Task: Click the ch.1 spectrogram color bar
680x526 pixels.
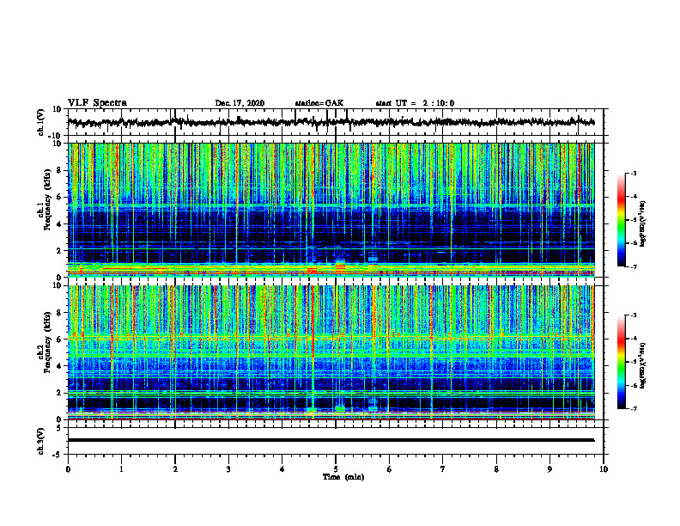Action: tap(621, 220)
